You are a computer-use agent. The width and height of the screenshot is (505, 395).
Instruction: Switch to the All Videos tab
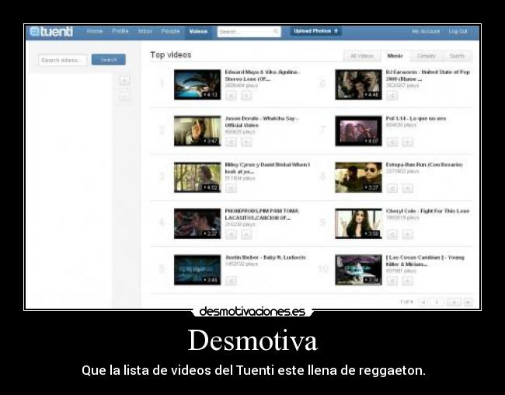(x=362, y=56)
